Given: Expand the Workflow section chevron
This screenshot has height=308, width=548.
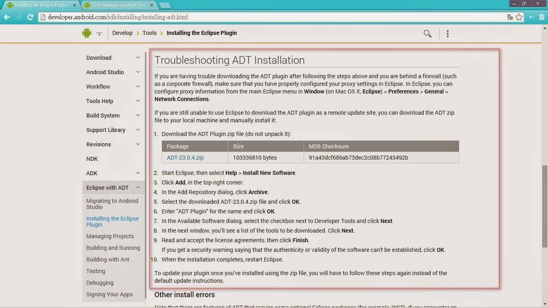Looking at the screenshot, I should [138, 87].
